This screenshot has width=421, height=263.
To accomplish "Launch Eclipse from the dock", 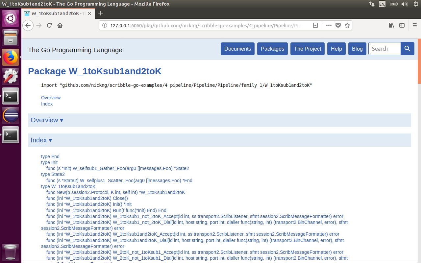I will [x=11, y=115].
